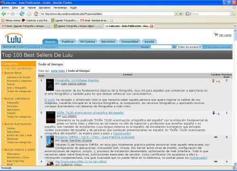Screen dimensions: 237x171
Task: Open the Marcadores menu
Action: point(45,8)
